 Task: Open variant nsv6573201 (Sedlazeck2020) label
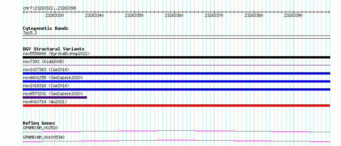pos(53,94)
